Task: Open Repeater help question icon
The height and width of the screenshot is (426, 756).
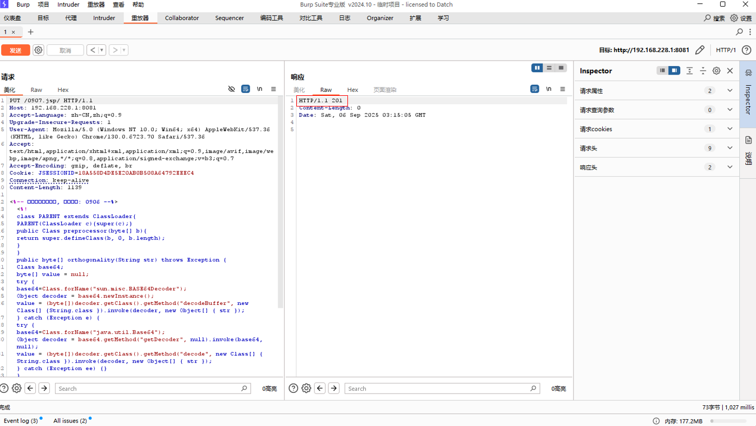Action: [x=746, y=50]
